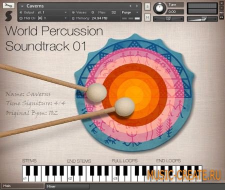Click the Midi Ch port icon
Screen dimensions: 225x190
(21, 18)
